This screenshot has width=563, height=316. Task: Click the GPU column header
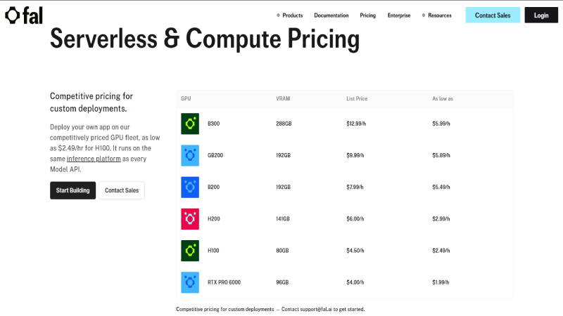point(186,98)
